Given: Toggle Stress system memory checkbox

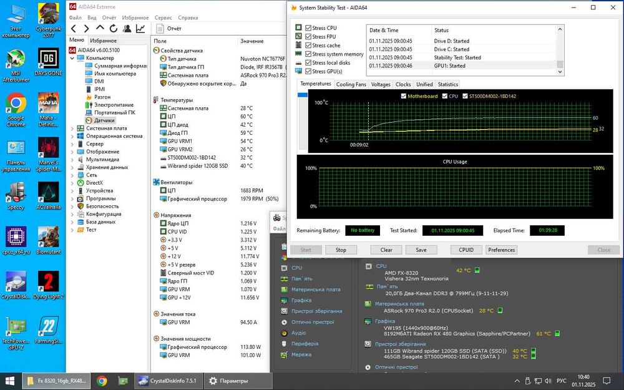Looking at the screenshot, I should (308, 54).
